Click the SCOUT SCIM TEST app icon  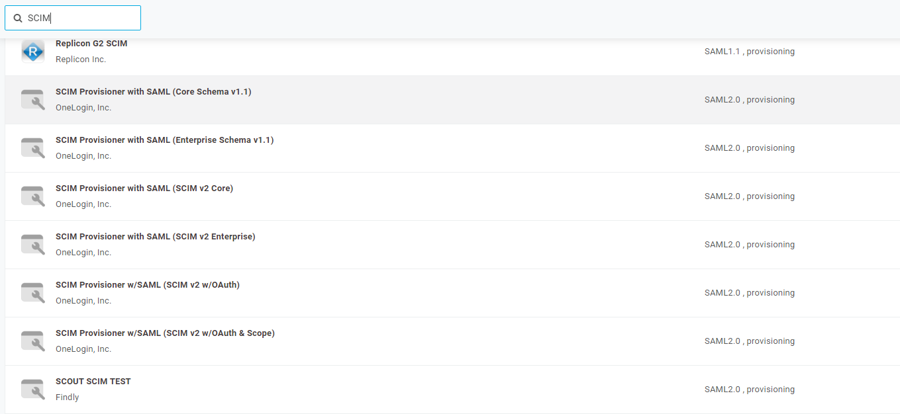click(32, 389)
